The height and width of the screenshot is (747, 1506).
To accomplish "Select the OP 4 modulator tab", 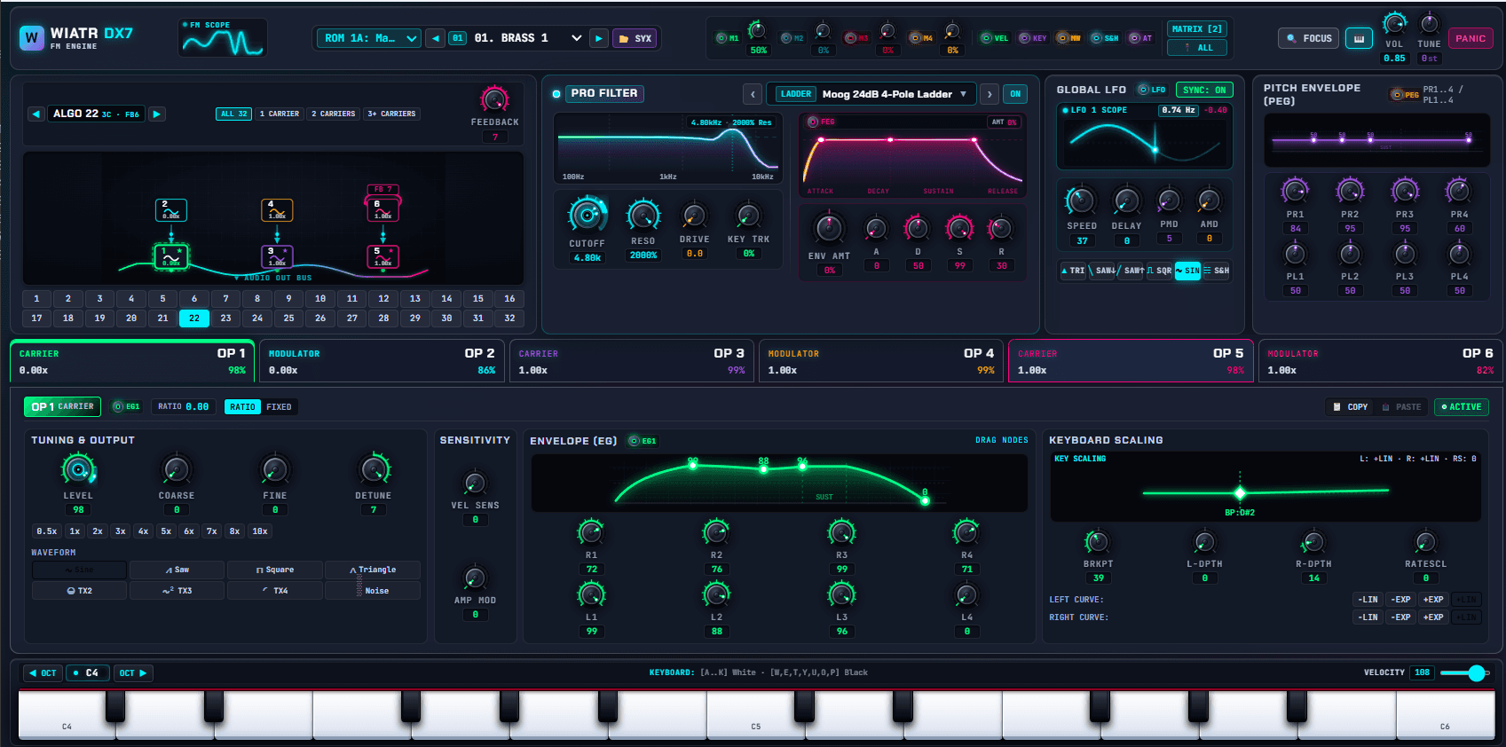I will (881, 361).
